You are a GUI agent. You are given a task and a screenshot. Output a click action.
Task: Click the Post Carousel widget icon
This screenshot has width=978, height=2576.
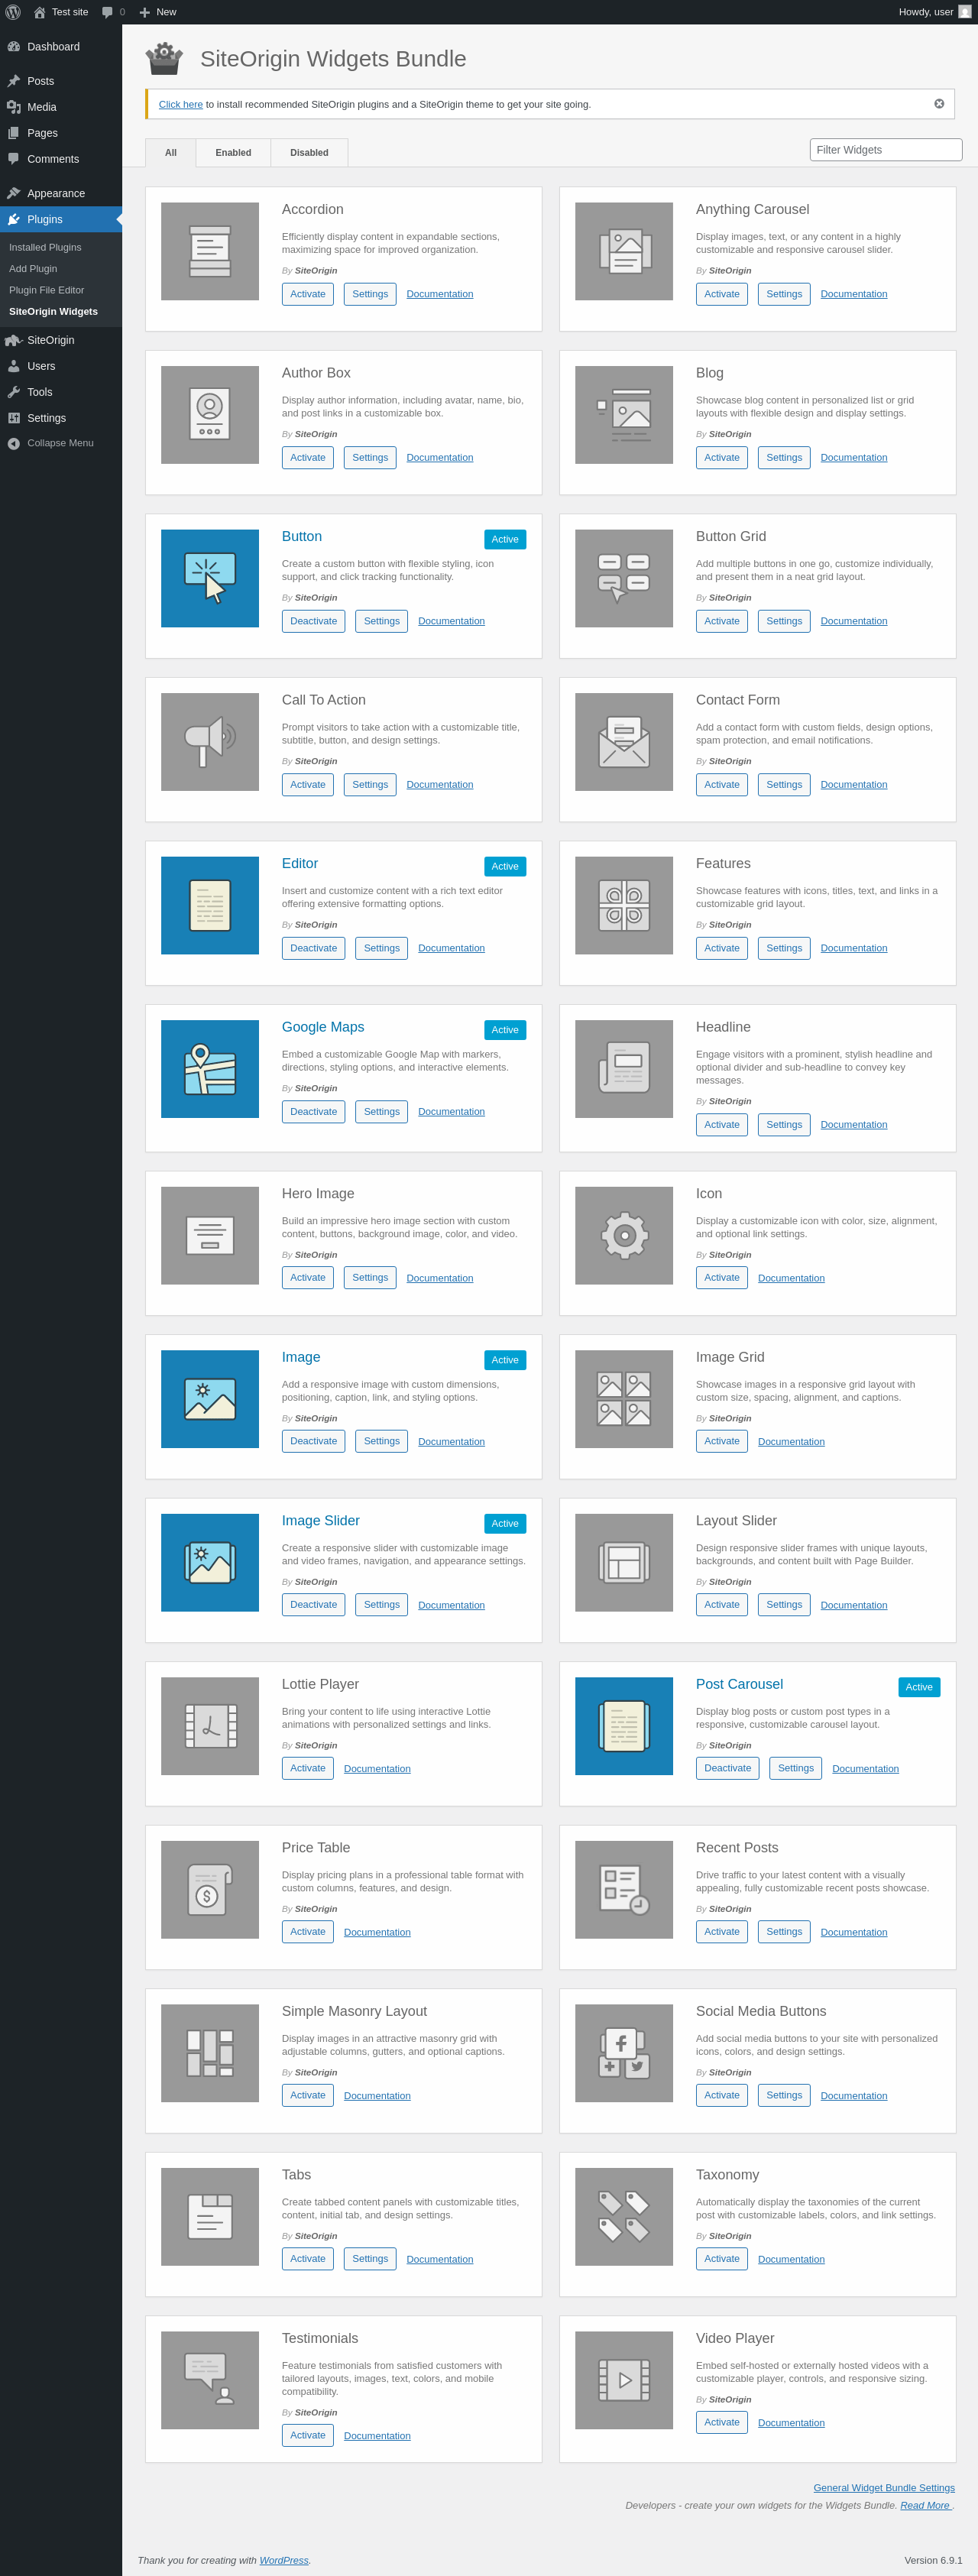coord(624,1726)
